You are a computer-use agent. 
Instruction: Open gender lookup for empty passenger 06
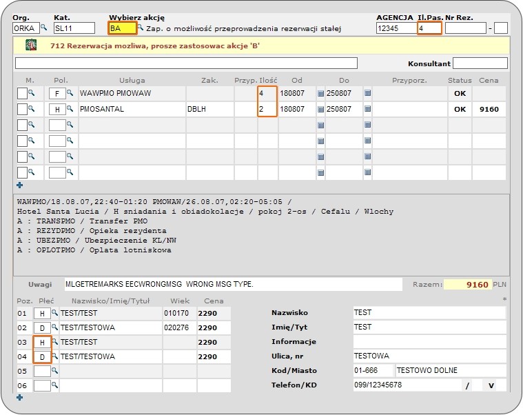pyautogui.click(x=54, y=385)
